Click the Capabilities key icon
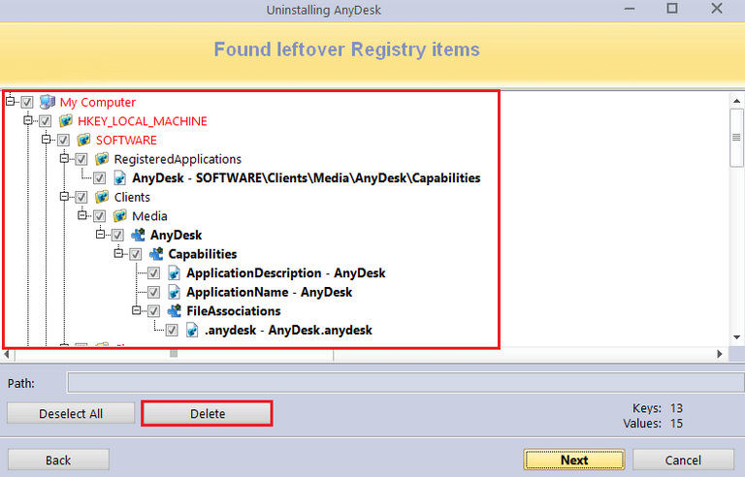Viewport: 745px width, 477px height. point(156,254)
